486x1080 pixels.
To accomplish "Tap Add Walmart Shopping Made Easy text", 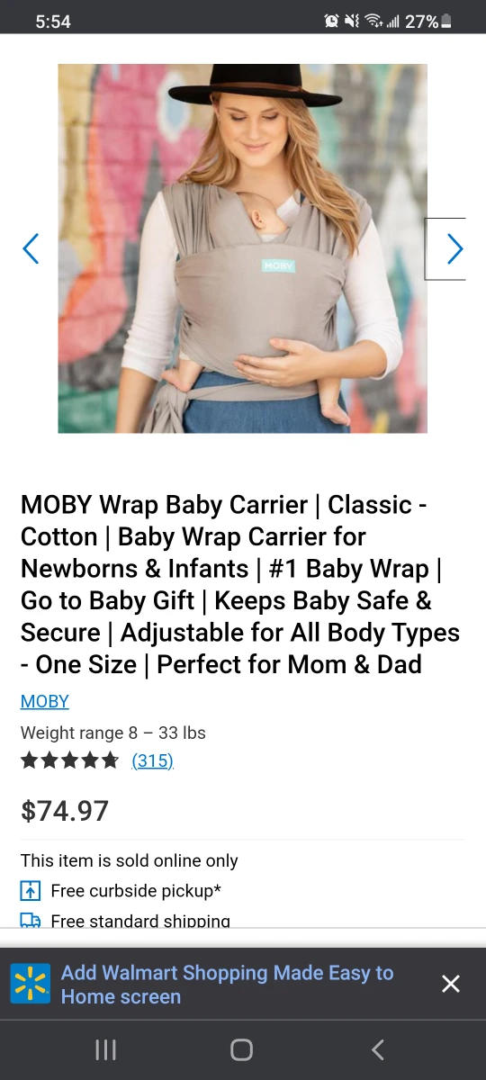I will (227, 985).
